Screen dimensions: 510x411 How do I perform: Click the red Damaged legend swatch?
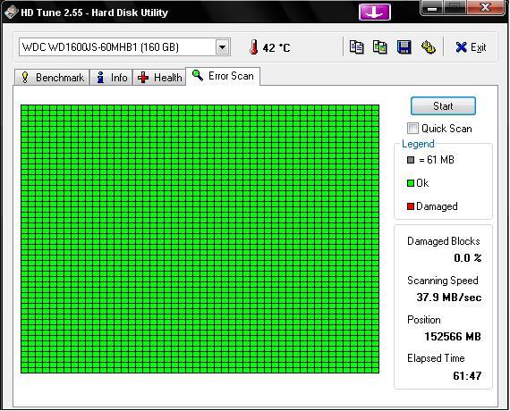pyautogui.click(x=411, y=206)
